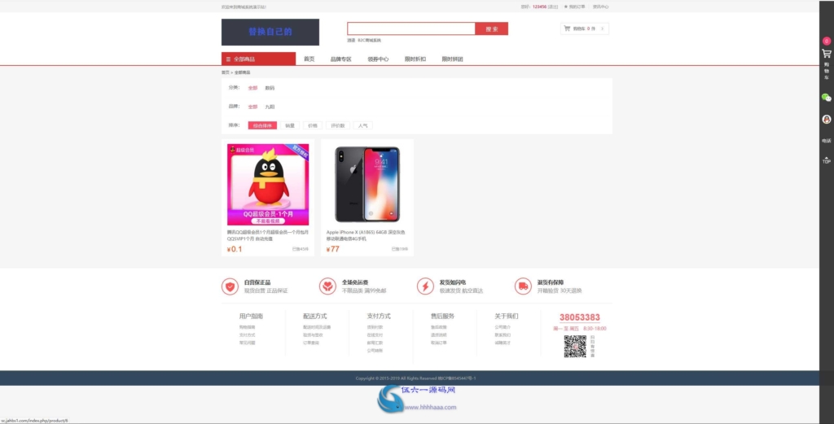Click the 首页 breadcrumb link
The height and width of the screenshot is (424, 834).
pos(225,72)
